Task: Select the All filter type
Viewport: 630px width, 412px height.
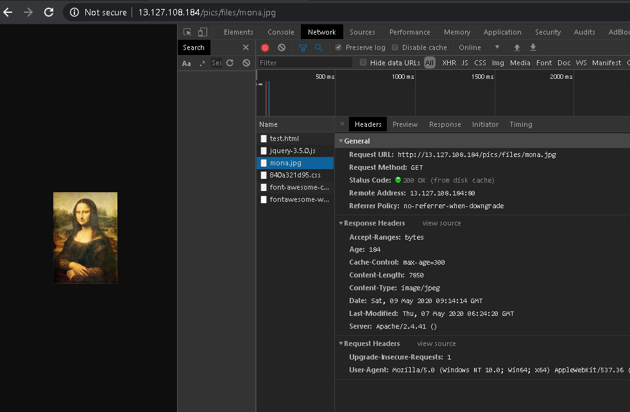Action: coord(429,63)
